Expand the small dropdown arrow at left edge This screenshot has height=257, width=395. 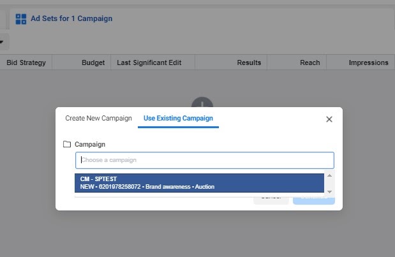click(x=2, y=43)
